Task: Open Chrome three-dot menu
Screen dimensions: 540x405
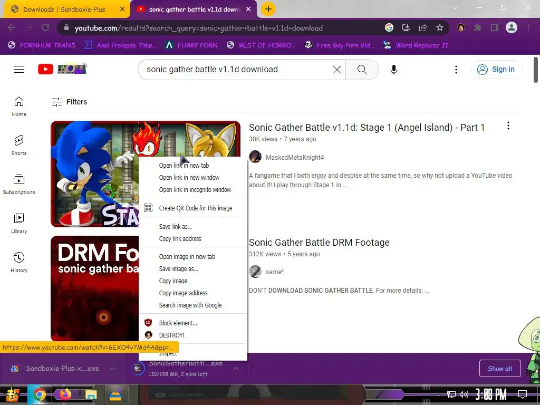Action: (528, 28)
